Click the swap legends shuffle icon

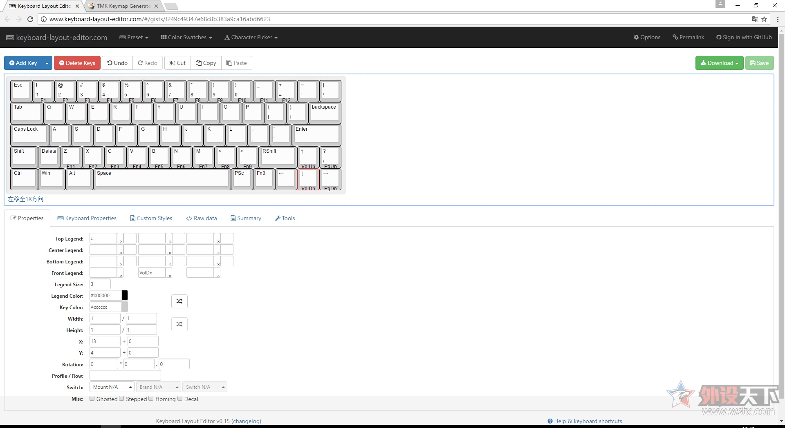179,301
